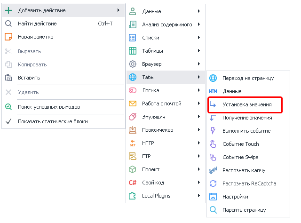Click the HTM icon next to Данные
The height and width of the screenshot is (223, 301).
click(213, 91)
